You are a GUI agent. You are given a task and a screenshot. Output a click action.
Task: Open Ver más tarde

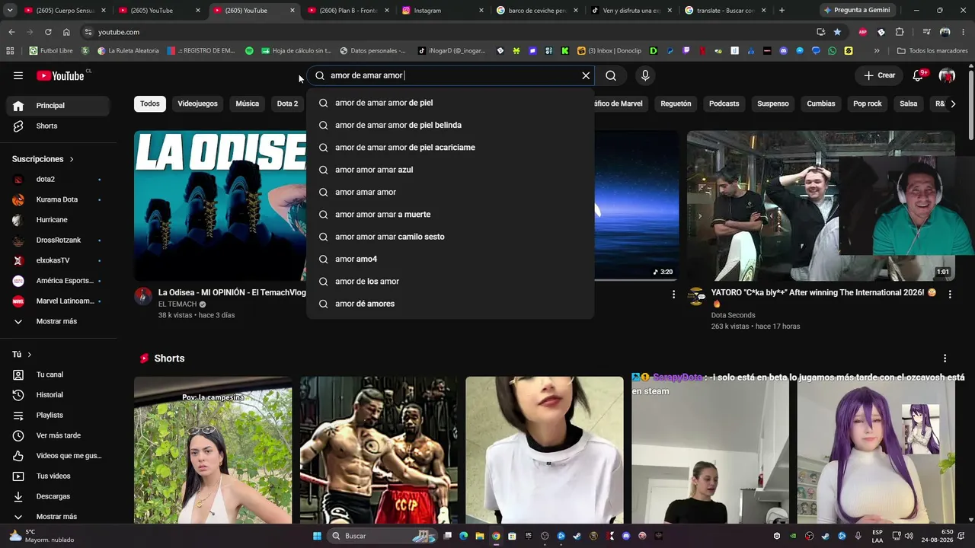pyautogui.click(x=58, y=435)
